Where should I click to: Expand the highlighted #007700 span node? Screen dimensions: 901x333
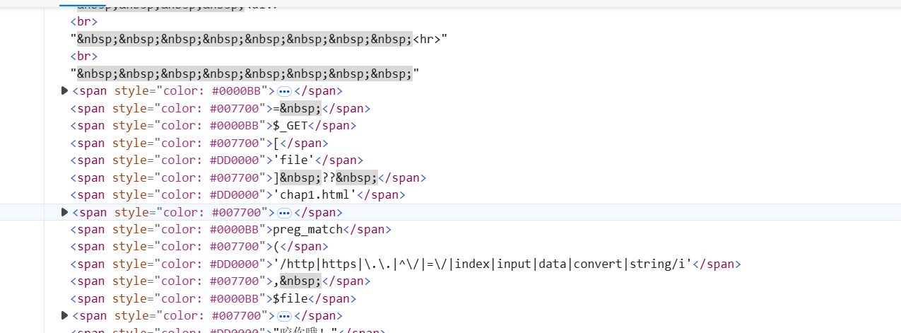(x=65, y=212)
